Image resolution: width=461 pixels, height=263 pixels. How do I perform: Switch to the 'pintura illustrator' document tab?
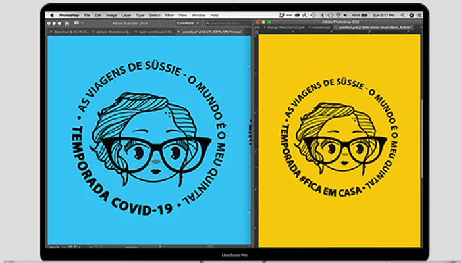(x=113, y=32)
